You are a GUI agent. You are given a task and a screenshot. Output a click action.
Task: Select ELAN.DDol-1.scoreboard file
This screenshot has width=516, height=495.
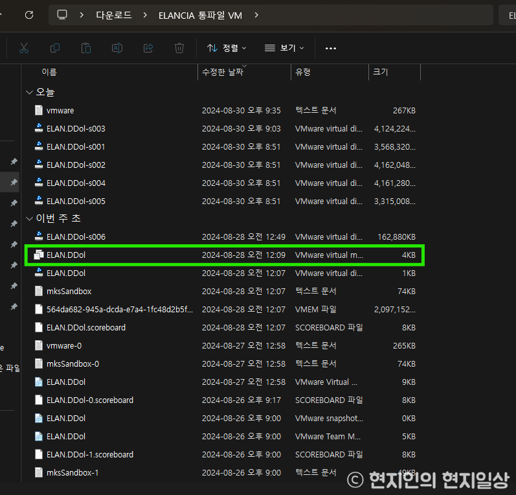[x=84, y=454]
